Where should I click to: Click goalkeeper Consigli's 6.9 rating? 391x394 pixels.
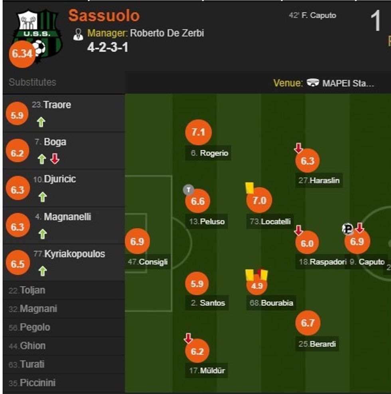point(137,241)
